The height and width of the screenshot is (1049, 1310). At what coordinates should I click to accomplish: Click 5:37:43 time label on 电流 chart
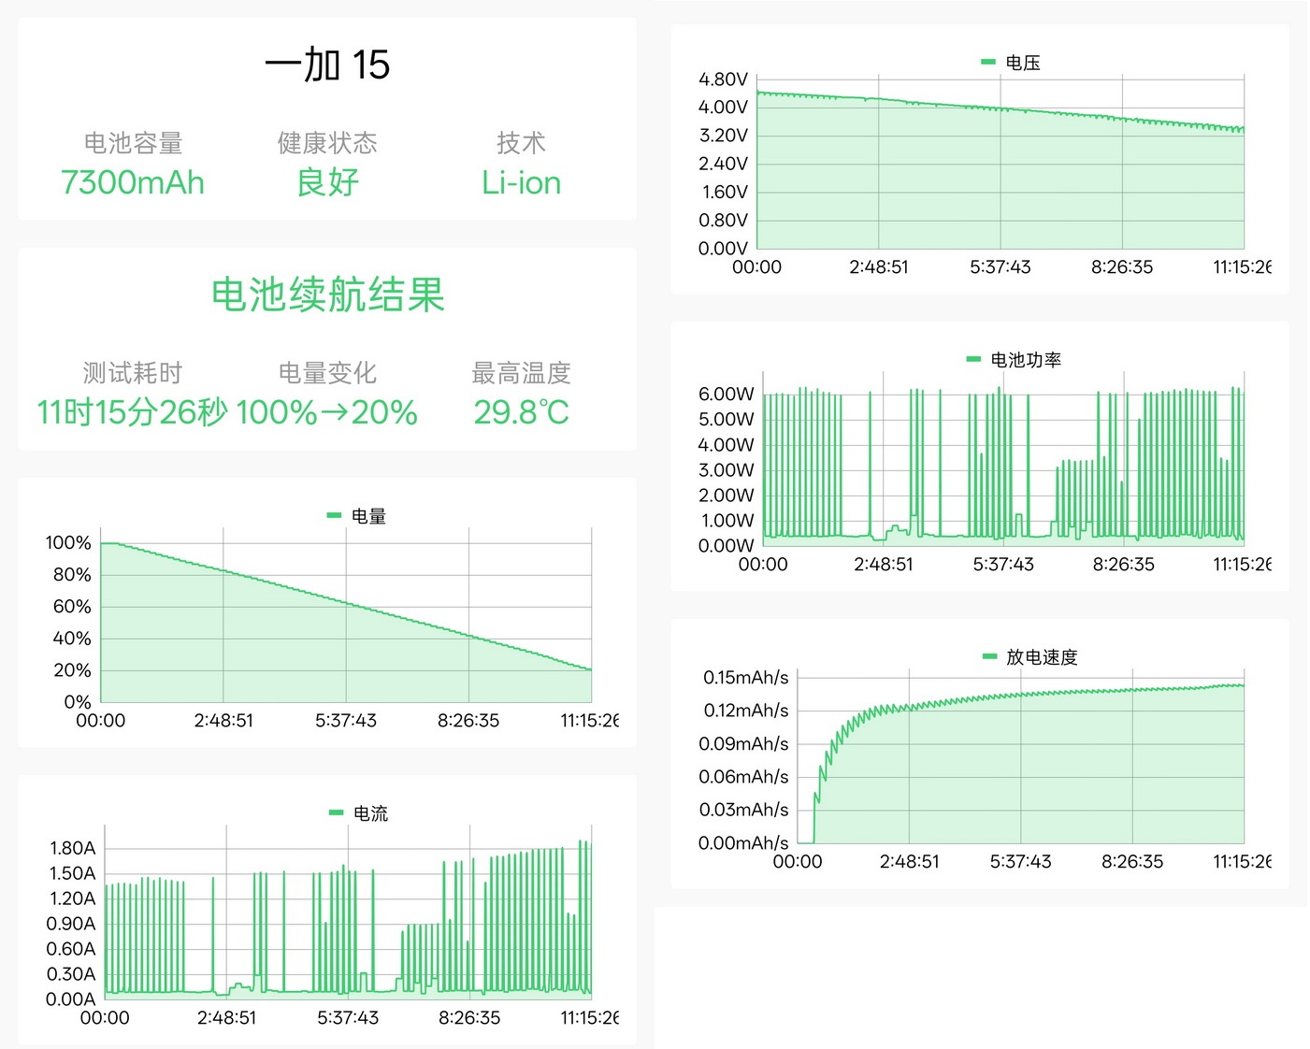click(x=348, y=1017)
